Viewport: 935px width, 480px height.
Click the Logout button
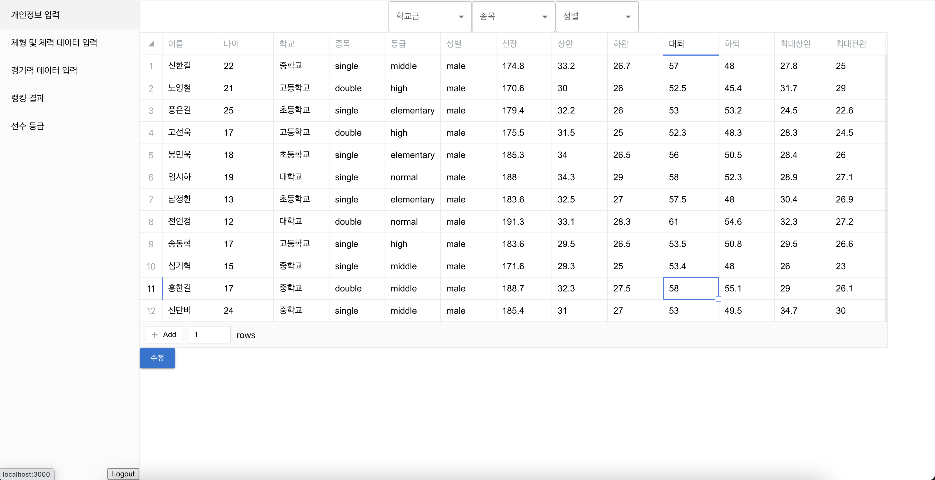click(123, 474)
